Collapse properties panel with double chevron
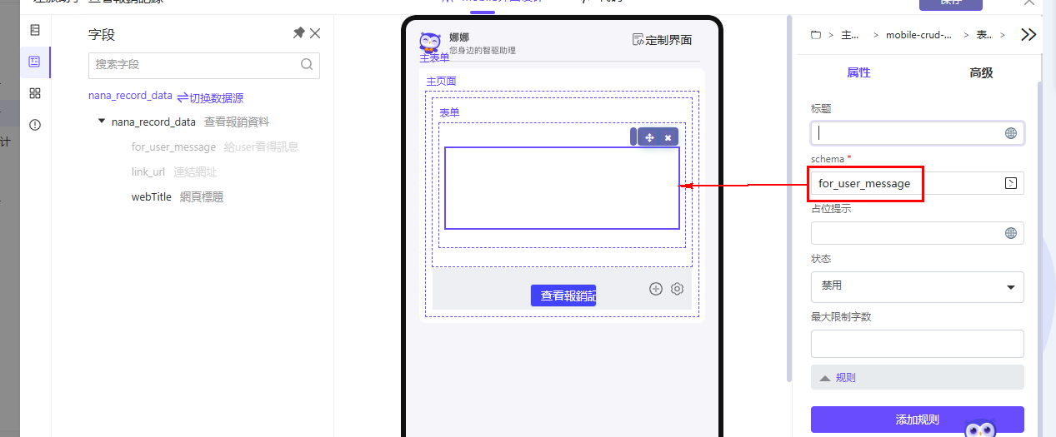The image size is (1056, 437). coord(1028,34)
